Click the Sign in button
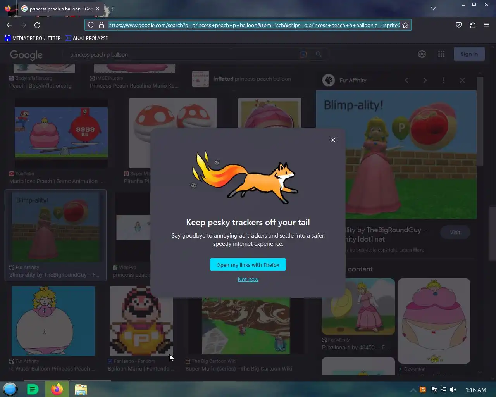The image size is (496, 397). 469,54
